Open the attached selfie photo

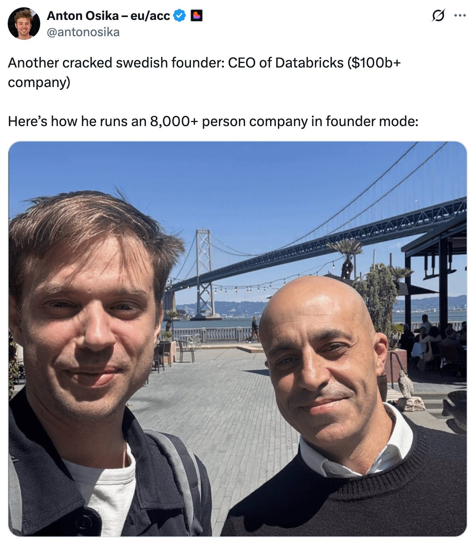click(238, 339)
